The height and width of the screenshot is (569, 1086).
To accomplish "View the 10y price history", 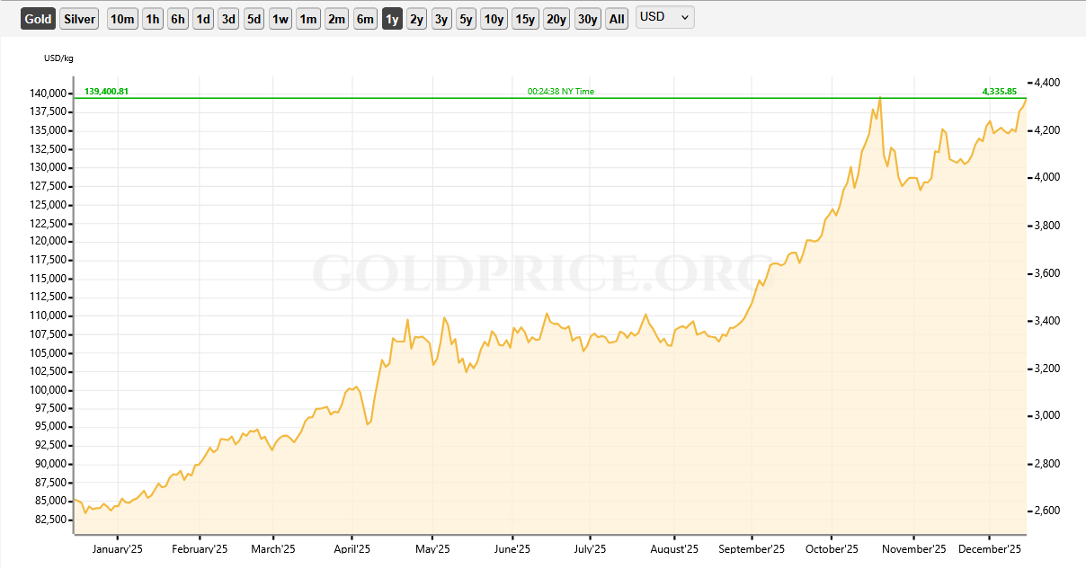I will [494, 19].
